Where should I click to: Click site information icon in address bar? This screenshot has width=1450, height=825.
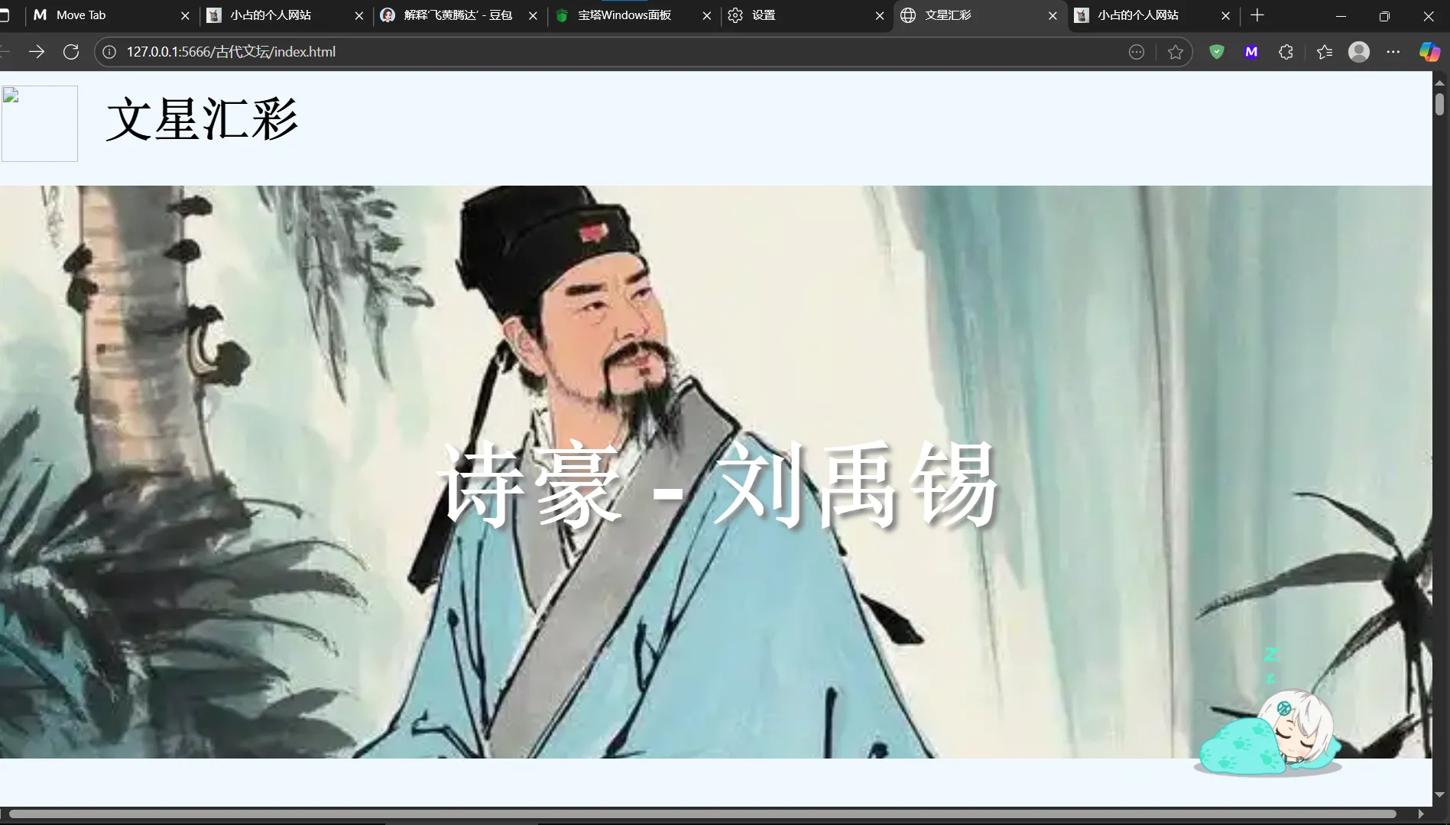pos(109,52)
